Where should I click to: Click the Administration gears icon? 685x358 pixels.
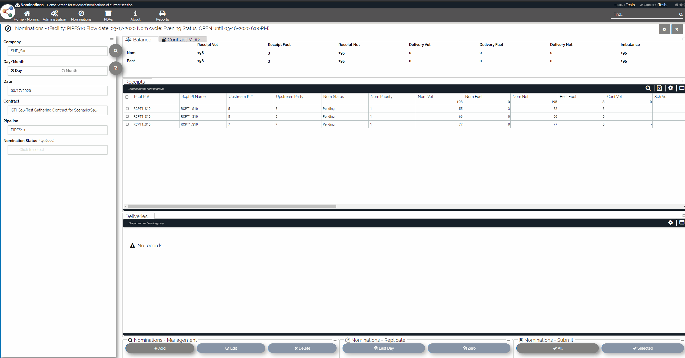click(54, 14)
